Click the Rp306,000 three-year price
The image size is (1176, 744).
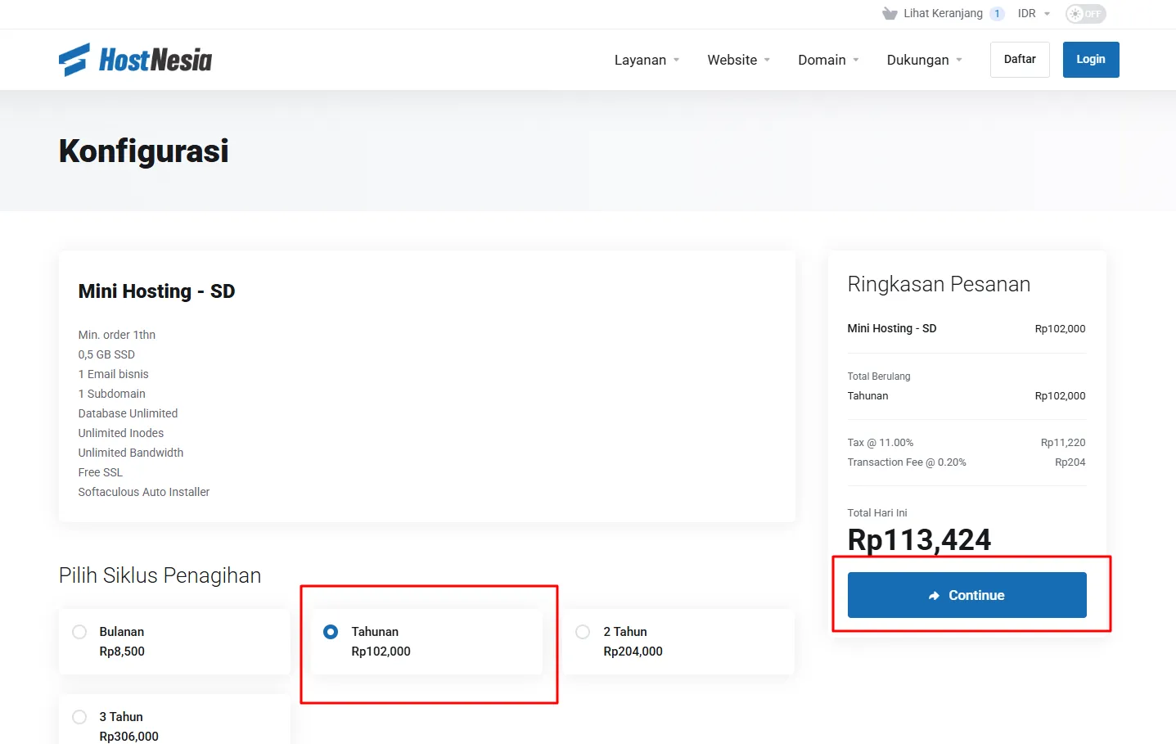128,736
